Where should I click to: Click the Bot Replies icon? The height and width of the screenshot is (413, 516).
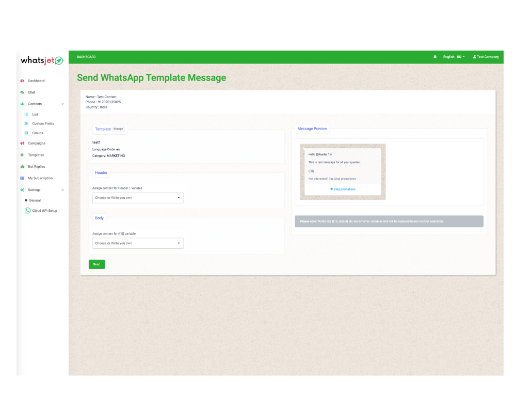[x=22, y=167]
